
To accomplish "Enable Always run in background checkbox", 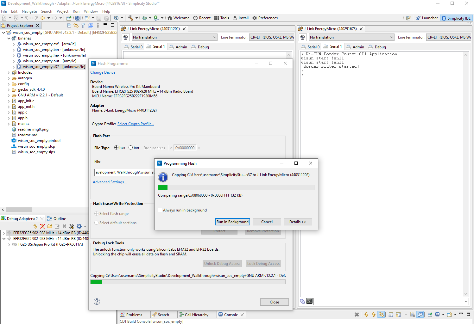I will point(160,210).
